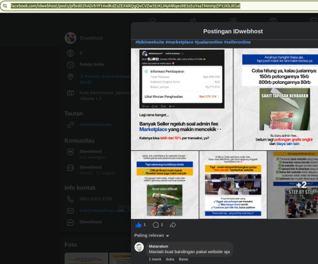Click the #jualanonline hashtag

(x=209, y=42)
